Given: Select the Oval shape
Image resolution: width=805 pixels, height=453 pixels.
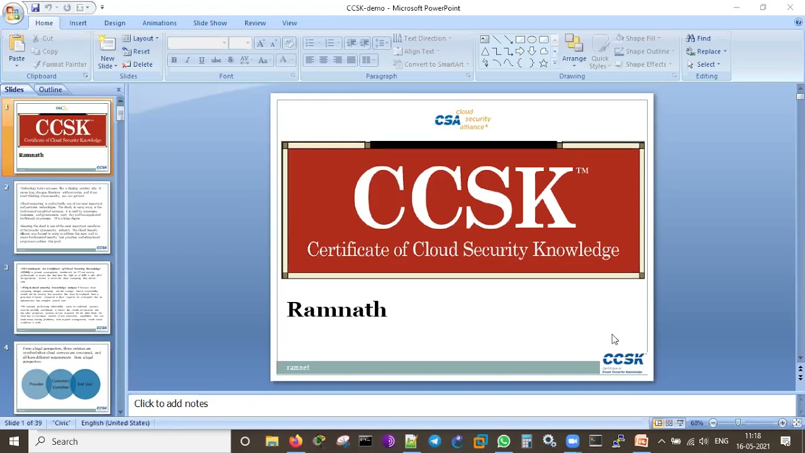Looking at the screenshot, I should (x=532, y=40).
